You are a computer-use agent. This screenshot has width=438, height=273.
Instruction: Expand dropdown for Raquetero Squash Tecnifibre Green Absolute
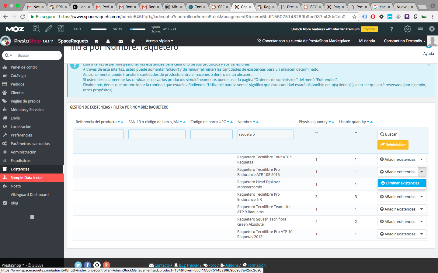pyautogui.click(x=422, y=221)
